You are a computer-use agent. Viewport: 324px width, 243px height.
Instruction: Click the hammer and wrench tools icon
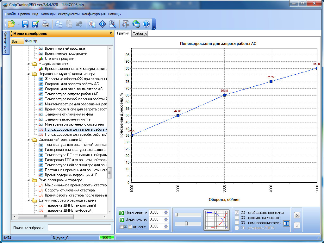(x=126, y=24)
